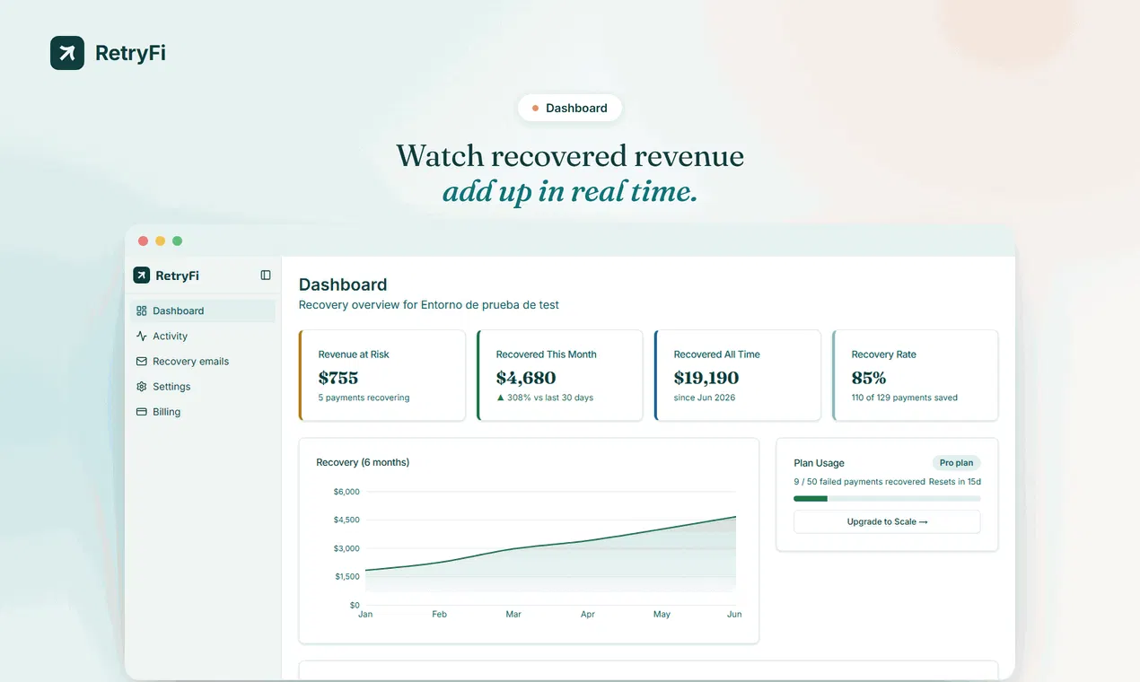Click the Billing card icon
The image size is (1140, 682).
coord(142,411)
